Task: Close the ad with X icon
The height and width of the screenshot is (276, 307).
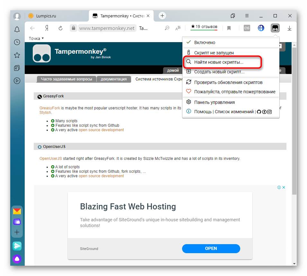Action: coord(284,187)
